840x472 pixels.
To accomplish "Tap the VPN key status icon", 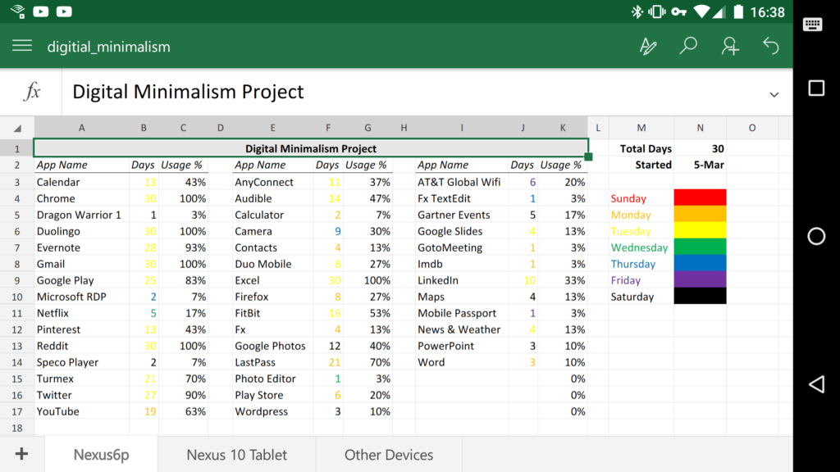I will coord(678,11).
